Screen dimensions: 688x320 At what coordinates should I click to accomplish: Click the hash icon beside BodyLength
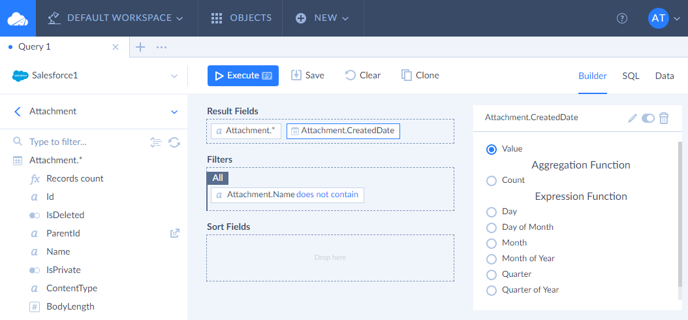click(35, 307)
